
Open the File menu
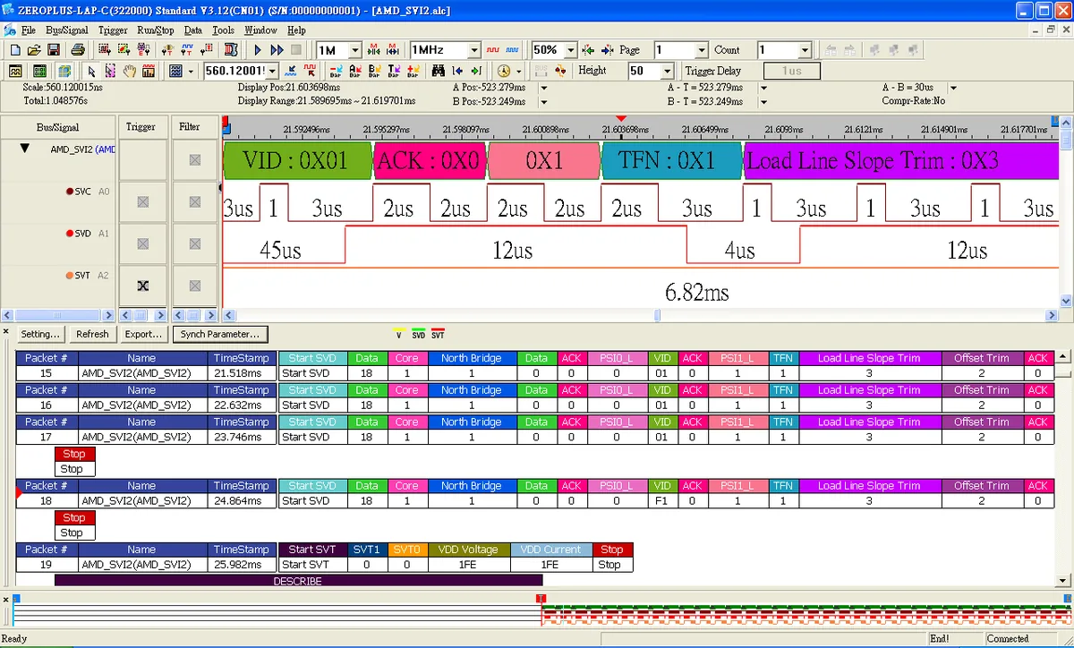[x=29, y=30]
